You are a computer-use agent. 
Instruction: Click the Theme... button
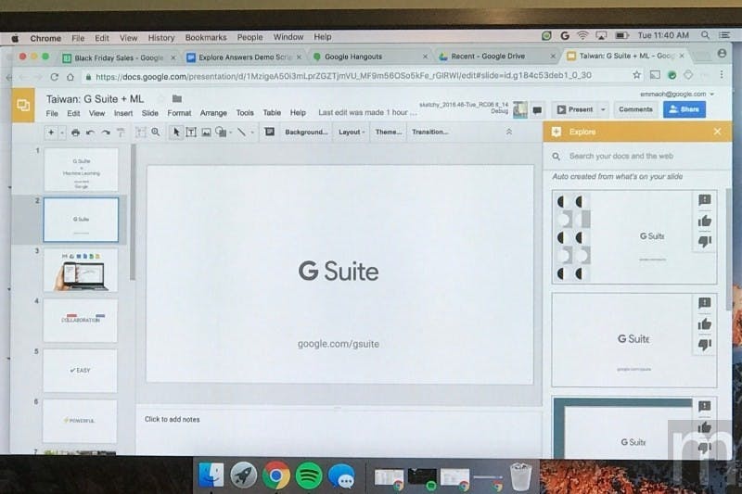tap(389, 132)
